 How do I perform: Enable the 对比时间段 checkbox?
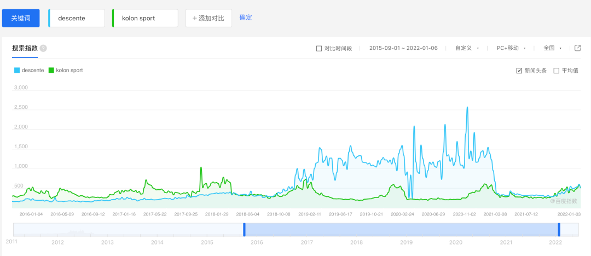point(319,48)
